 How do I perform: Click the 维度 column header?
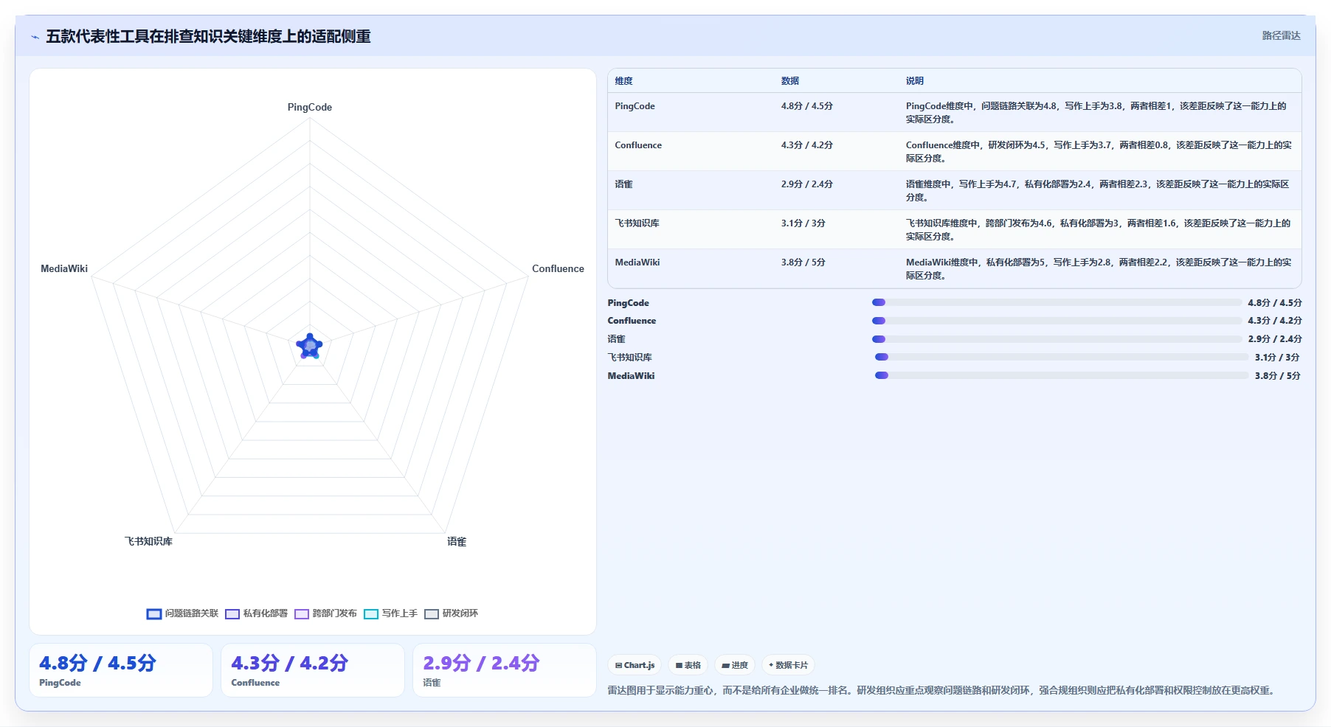click(x=624, y=81)
